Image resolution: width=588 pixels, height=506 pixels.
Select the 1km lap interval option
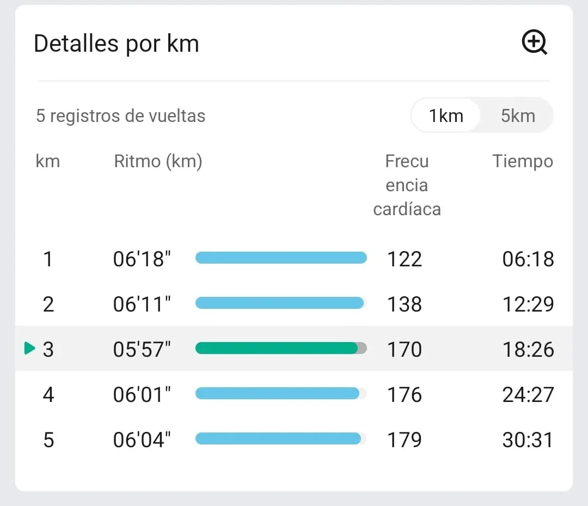(445, 115)
